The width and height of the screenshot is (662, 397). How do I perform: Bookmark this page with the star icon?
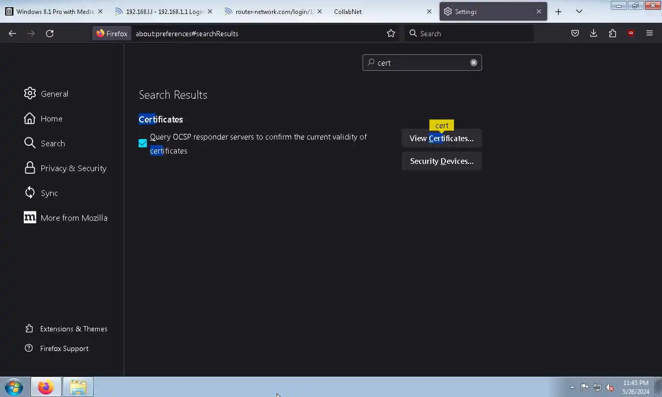[x=391, y=34]
